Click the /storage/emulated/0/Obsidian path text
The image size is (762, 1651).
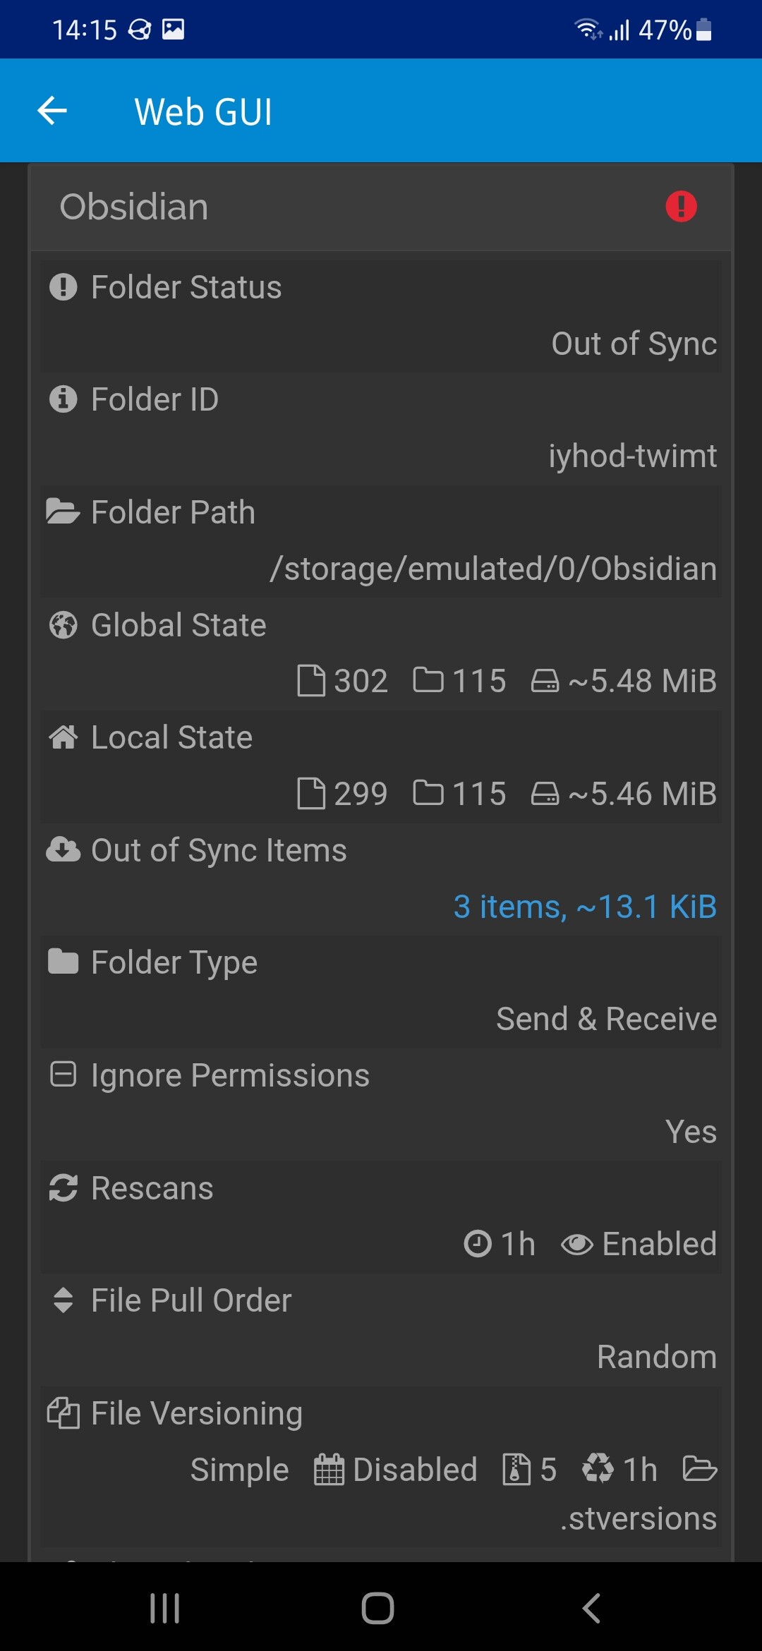(x=493, y=569)
